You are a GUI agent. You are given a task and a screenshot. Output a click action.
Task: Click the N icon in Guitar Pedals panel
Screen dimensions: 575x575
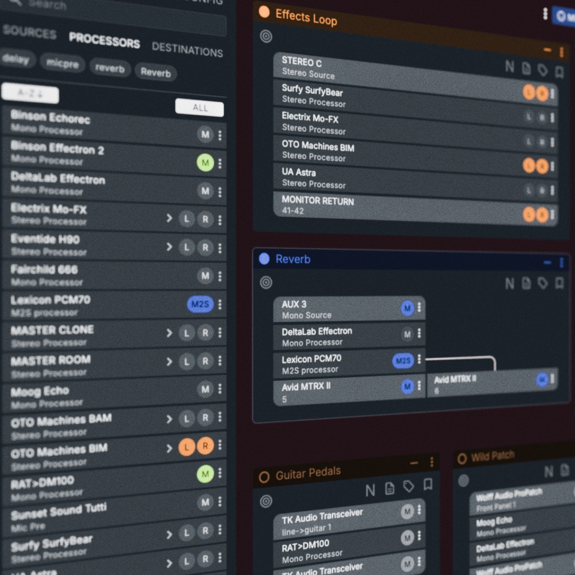(371, 490)
